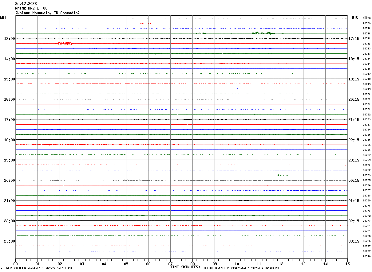The image size is (372, 272).
Task: Click the Sep17,2026 date text
Action: (26, 4)
